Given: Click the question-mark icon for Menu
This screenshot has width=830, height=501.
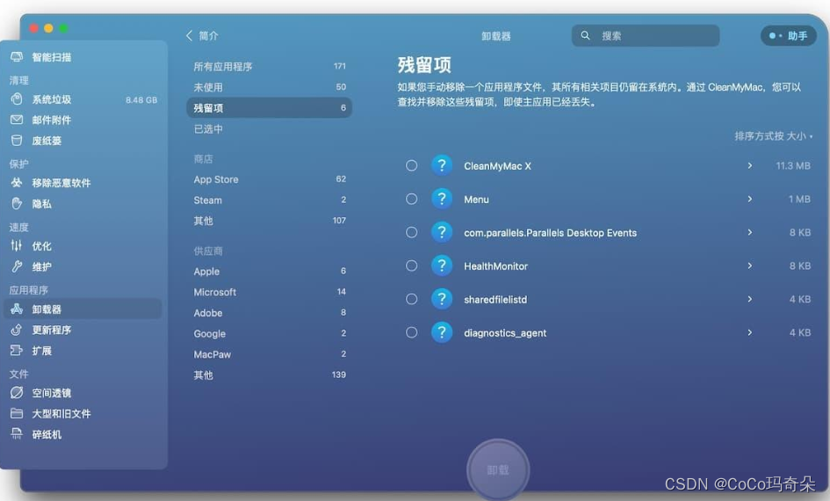Looking at the screenshot, I should 442,200.
